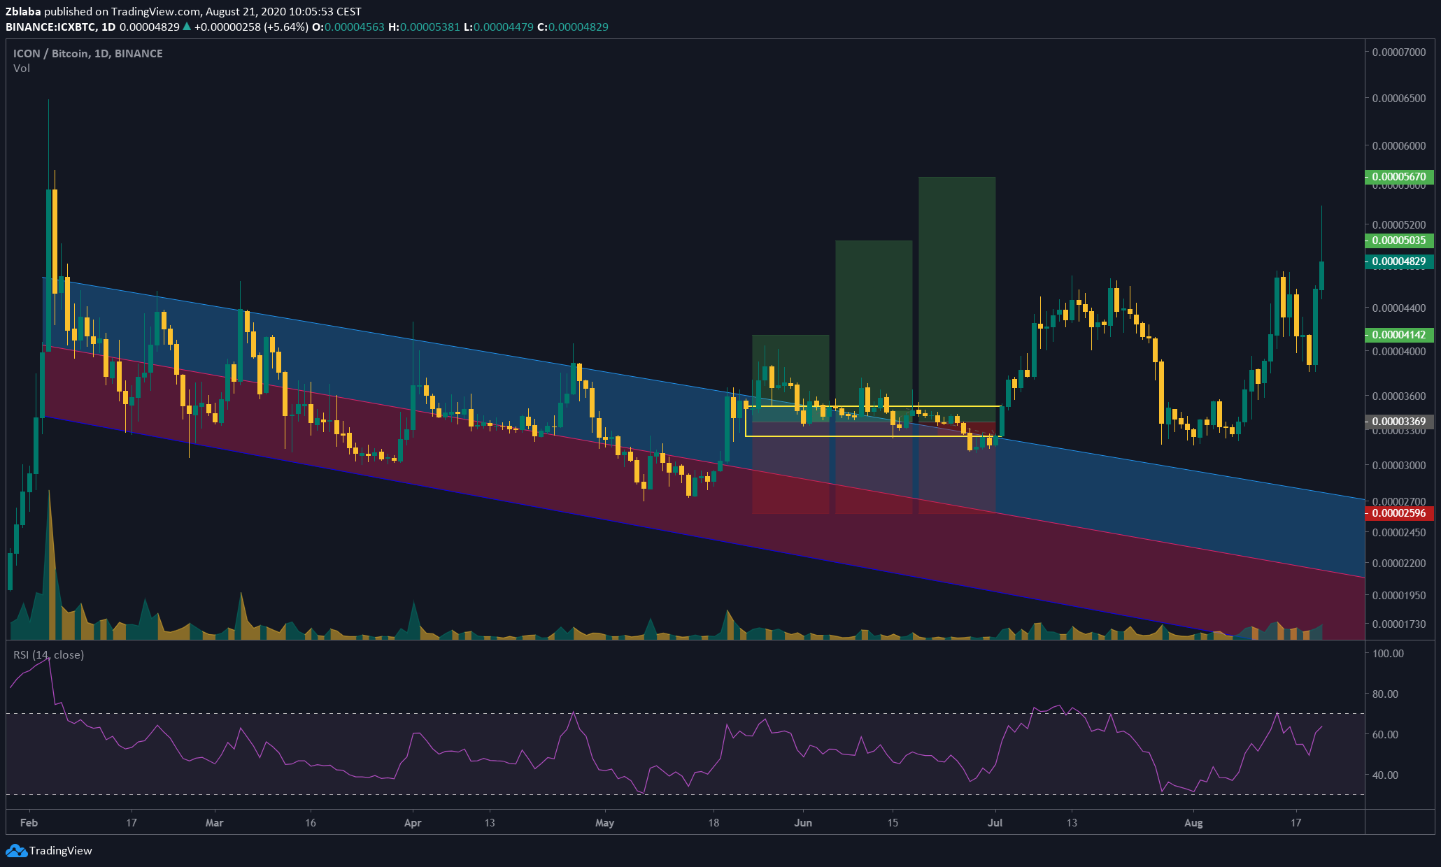Select the ICON / Bitcoin, 1D, BINANCE legend

(88, 54)
